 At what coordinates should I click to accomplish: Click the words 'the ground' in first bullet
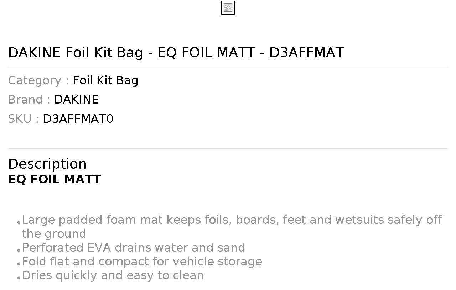click(54, 234)
